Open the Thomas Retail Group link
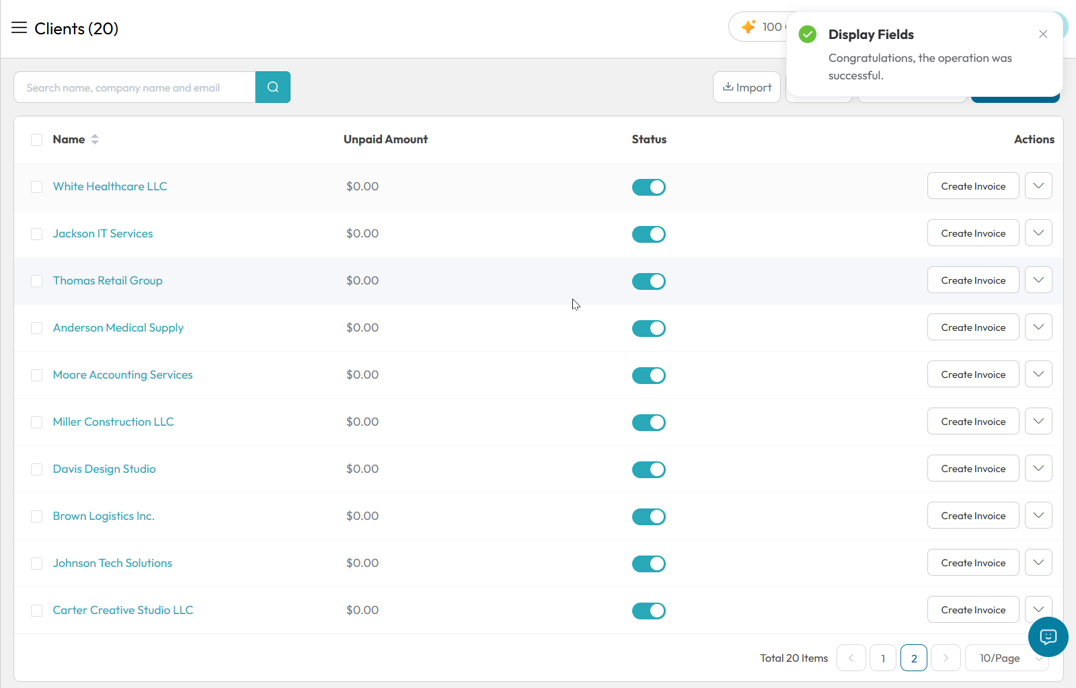1076x688 pixels. 108,280
